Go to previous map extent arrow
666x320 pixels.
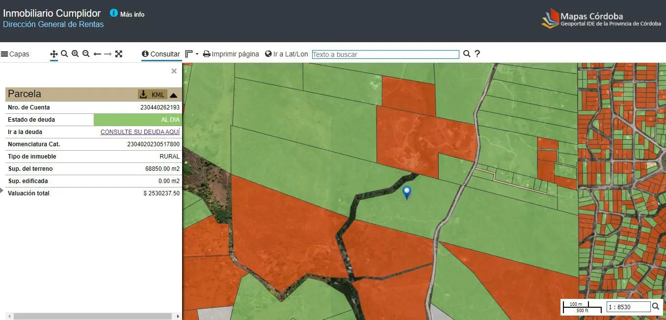click(97, 54)
